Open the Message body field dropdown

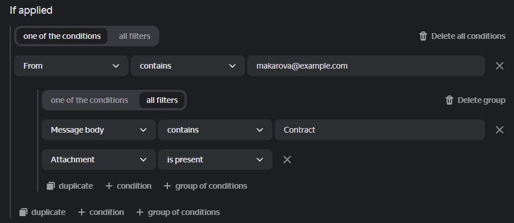[99, 130]
